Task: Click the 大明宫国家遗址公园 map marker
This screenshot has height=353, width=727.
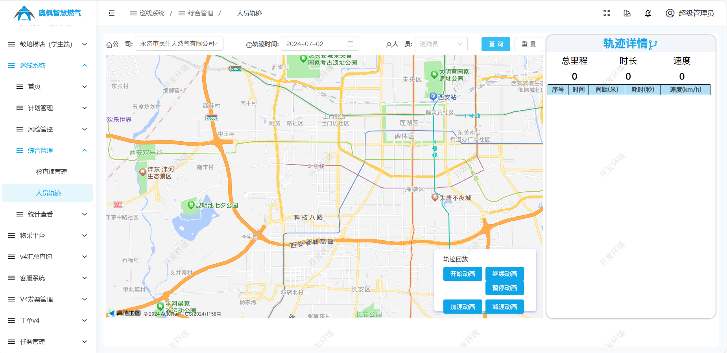Action: coord(434,74)
